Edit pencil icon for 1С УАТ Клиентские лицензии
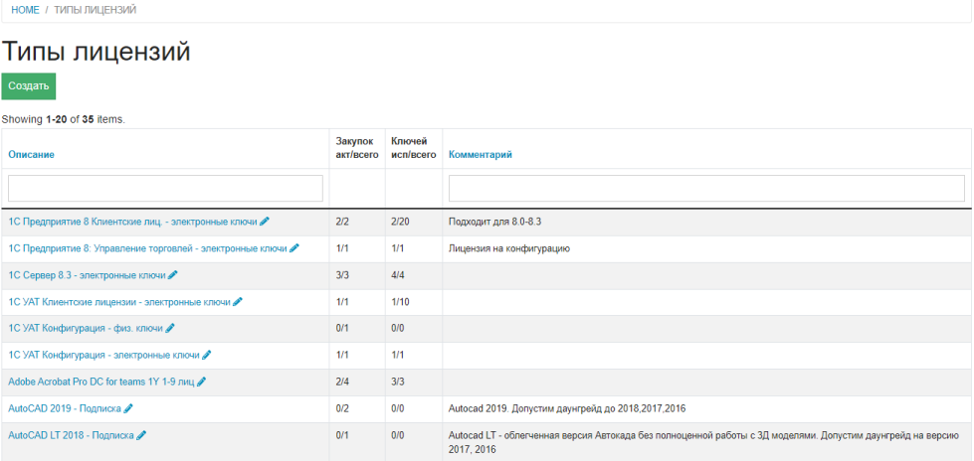The image size is (974, 461). coord(238,302)
